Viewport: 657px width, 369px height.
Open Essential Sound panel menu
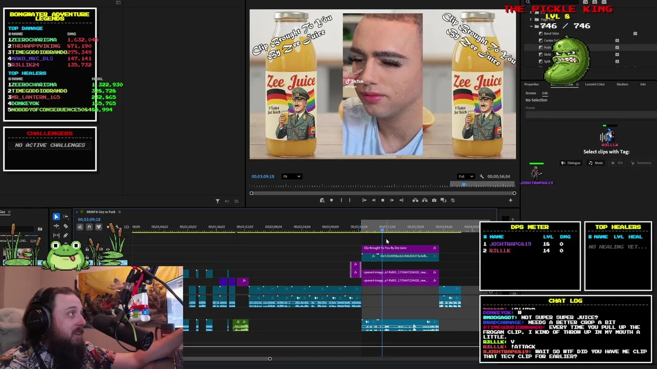[577, 85]
